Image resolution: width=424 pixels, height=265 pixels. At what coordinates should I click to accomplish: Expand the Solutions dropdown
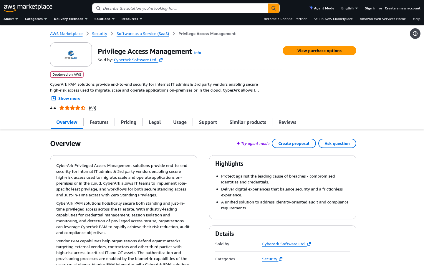105,19
